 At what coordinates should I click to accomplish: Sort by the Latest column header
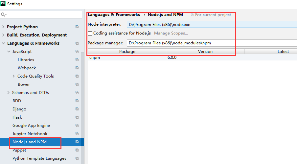[x=271, y=52]
